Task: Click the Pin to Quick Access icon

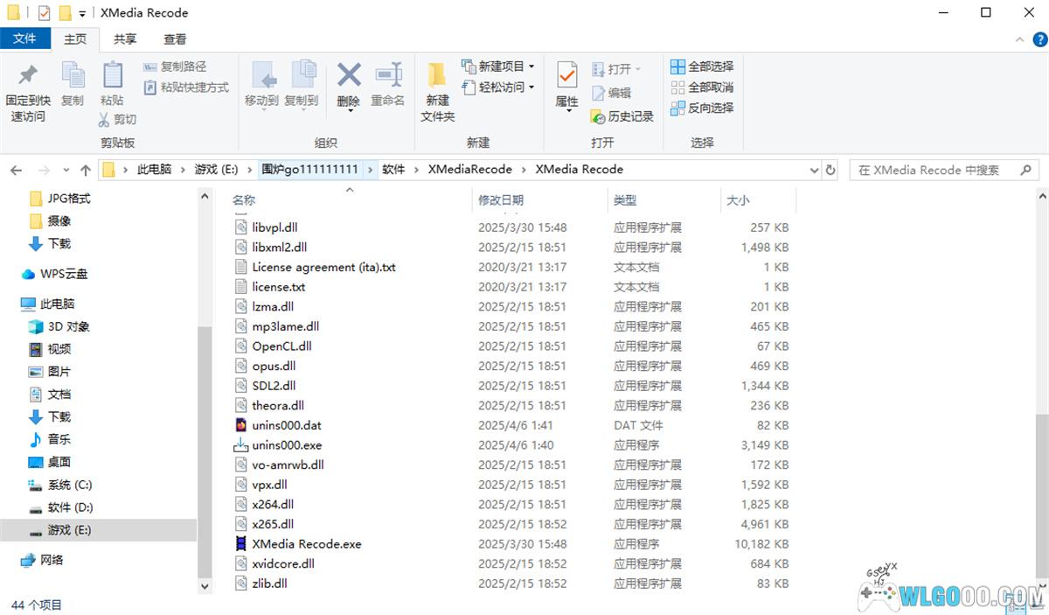Action: [28, 77]
